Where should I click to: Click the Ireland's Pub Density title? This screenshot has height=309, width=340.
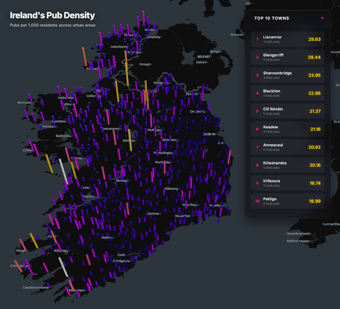(x=52, y=15)
